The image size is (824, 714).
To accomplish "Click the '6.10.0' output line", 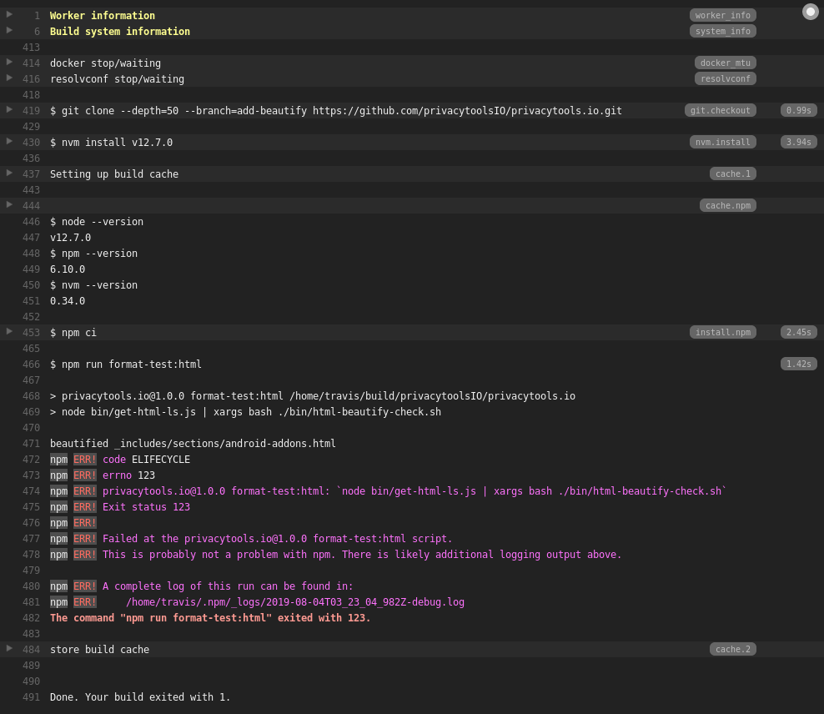I will 68,269.
